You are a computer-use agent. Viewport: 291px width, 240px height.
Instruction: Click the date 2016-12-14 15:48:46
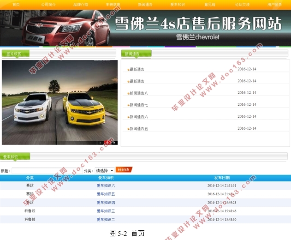222,211
